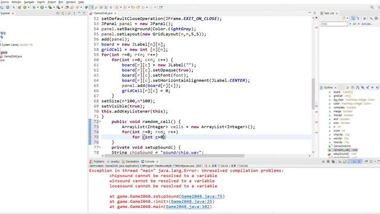Open the Run menu in the menu bar

pyautogui.click(x=61, y=2)
